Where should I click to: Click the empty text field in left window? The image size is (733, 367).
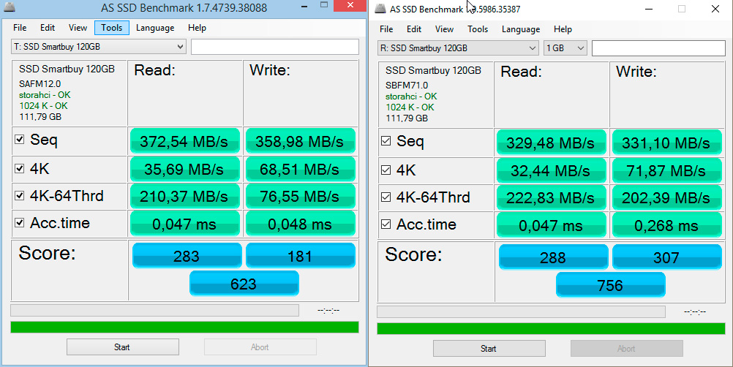(275, 47)
